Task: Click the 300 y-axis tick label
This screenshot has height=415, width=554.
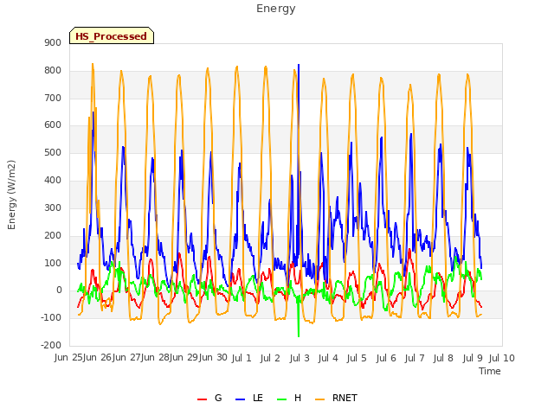Action: tap(53, 207)
